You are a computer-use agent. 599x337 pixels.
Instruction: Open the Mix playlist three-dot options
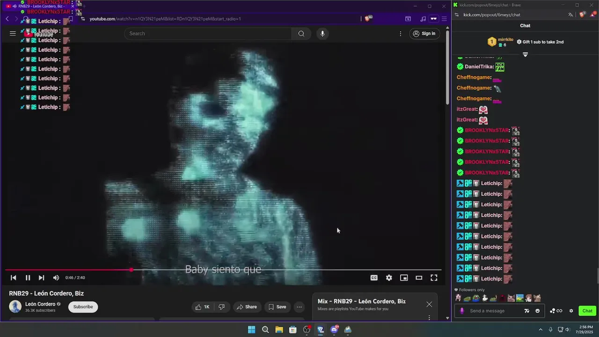[429, 318]
